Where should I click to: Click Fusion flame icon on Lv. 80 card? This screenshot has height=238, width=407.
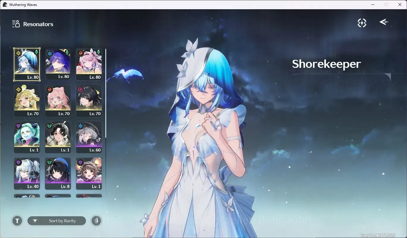pos(80,53)
